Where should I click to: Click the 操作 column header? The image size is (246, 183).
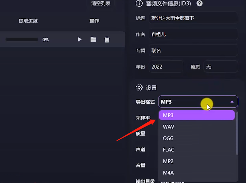coord(94,21)
